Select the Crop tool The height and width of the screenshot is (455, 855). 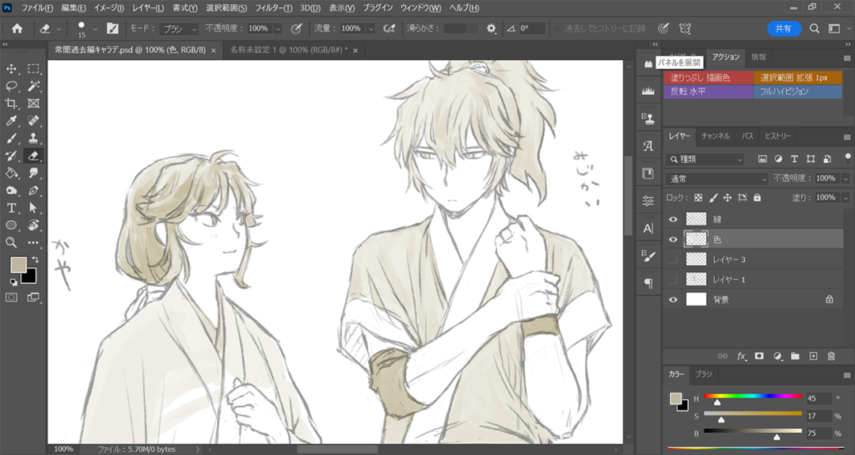12,104
